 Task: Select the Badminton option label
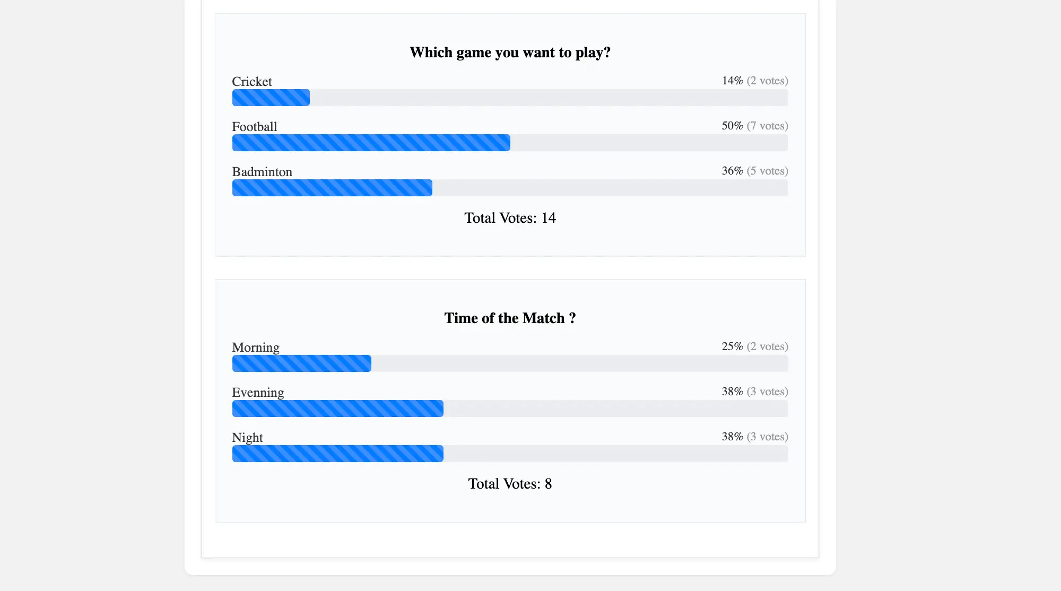pos(262,172)
